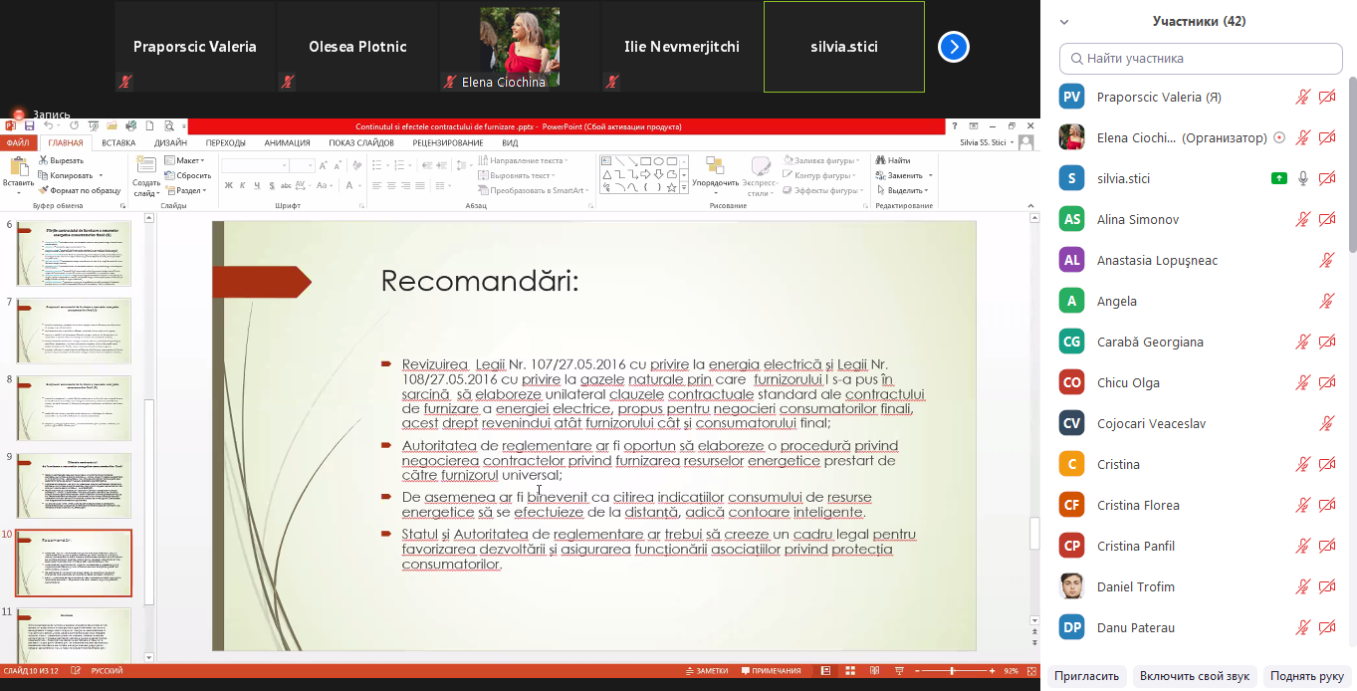Viewport: 1357px width, 691px height.
Task: Click the Упорядочить arrange icon
Action: tap(715, 165)
